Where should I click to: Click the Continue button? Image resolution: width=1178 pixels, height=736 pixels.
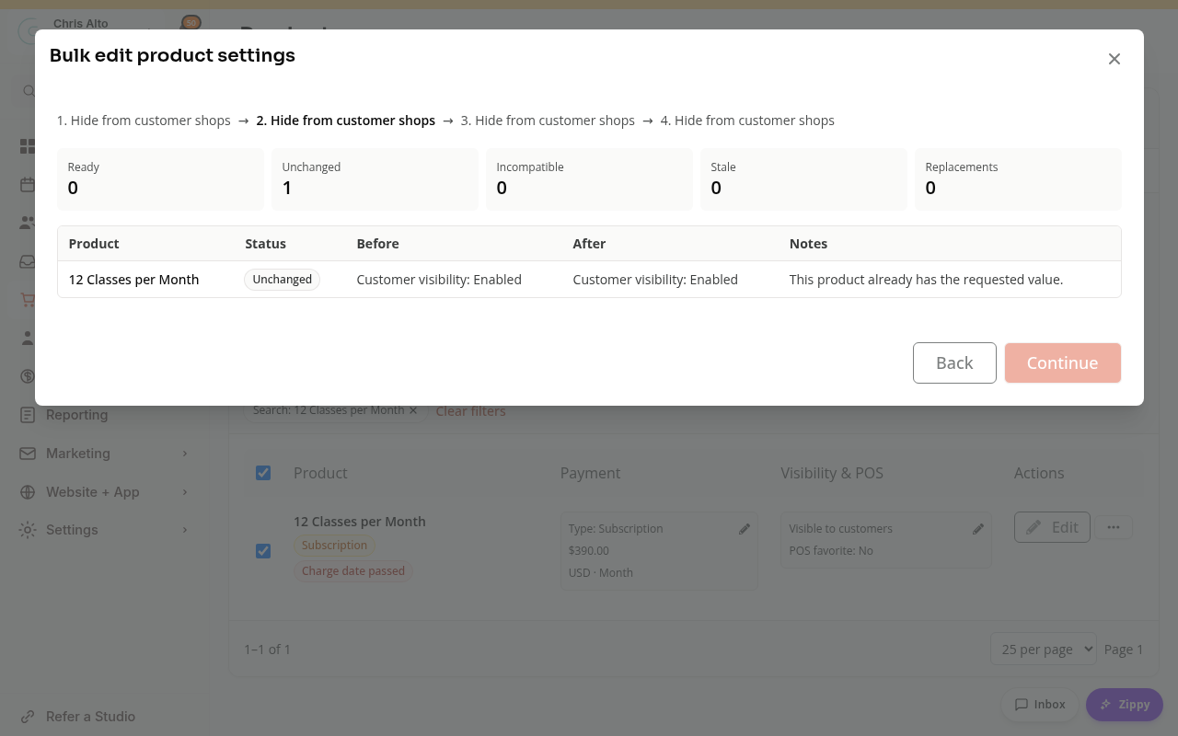coord(1063,362)
